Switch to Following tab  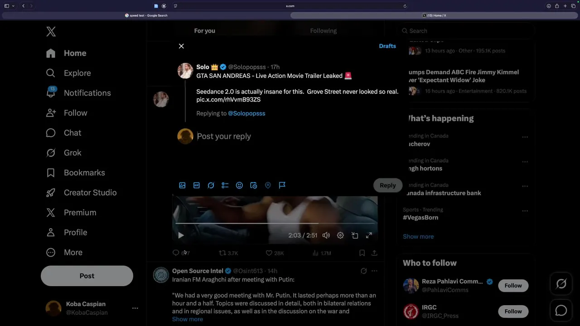pos(324,31)
